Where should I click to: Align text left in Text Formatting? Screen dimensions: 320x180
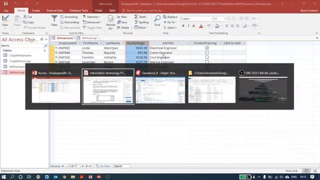tap(227, 26)
